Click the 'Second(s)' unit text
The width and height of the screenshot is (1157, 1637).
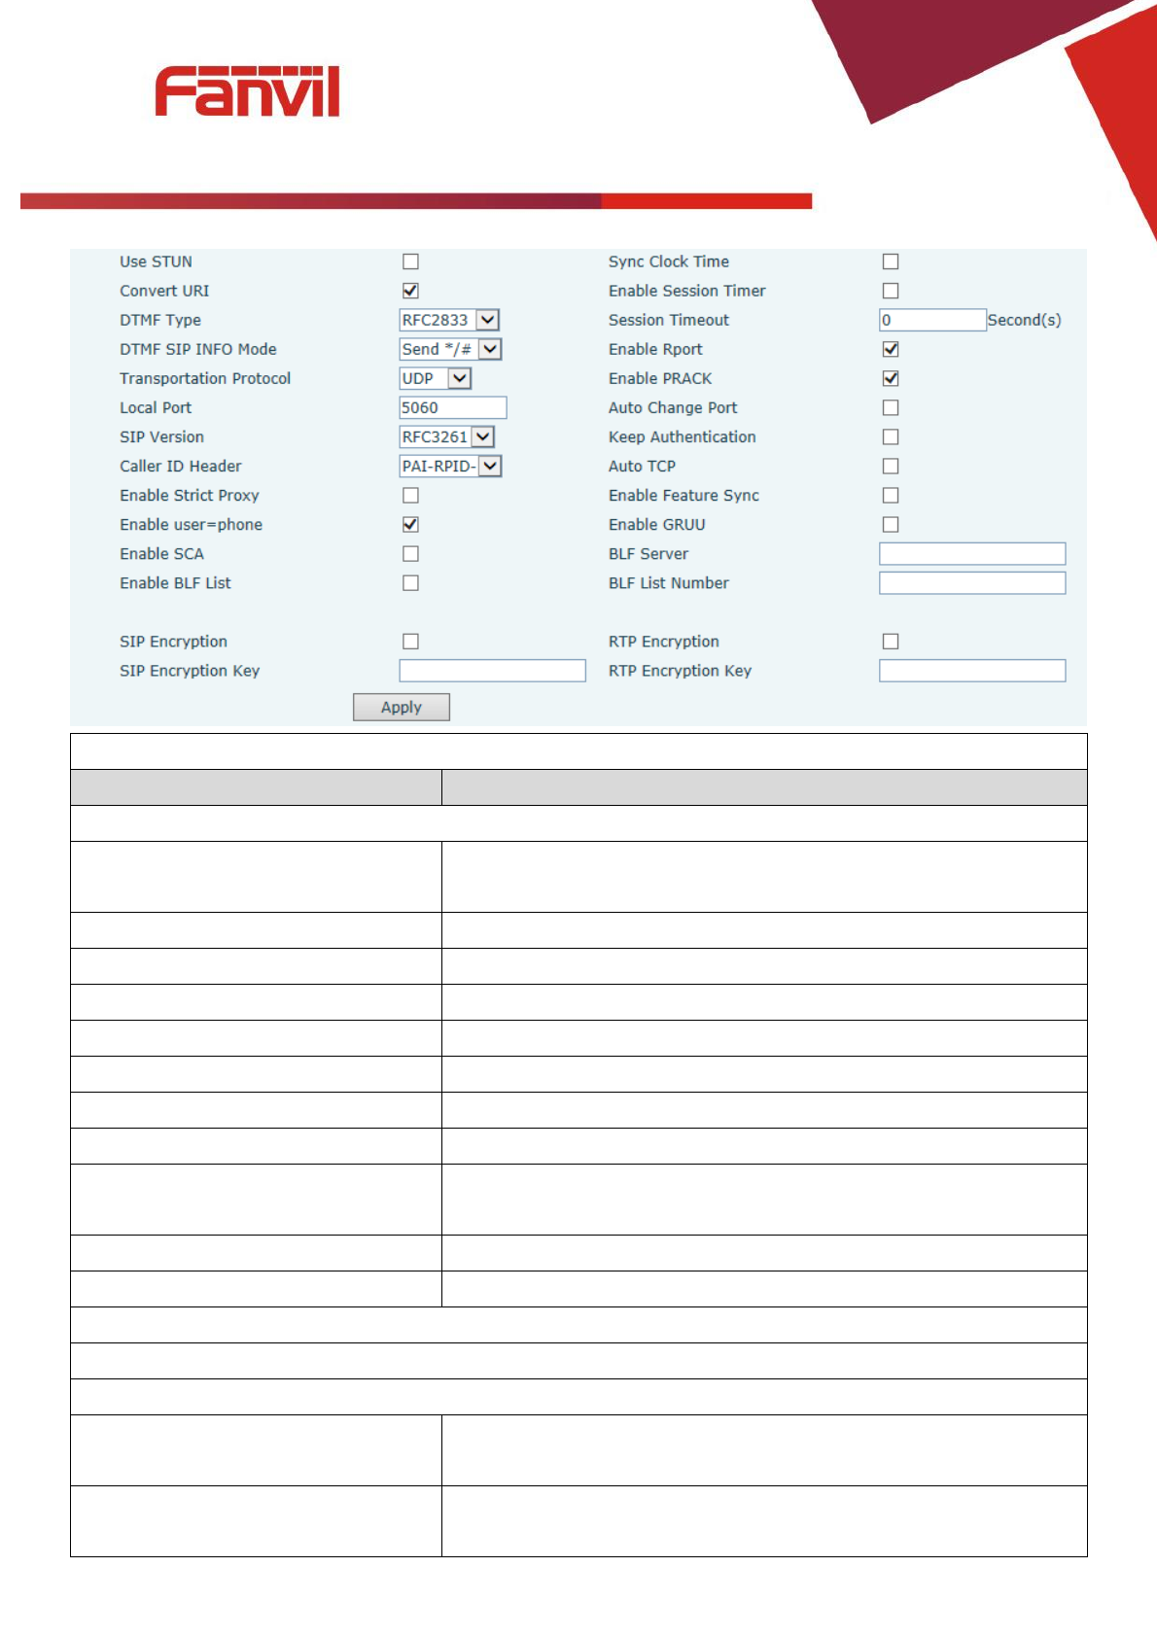(1024, 320)
